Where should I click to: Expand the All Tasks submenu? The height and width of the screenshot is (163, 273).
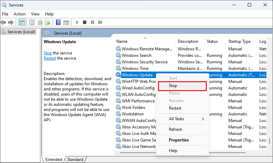click(x=182, y=119)
